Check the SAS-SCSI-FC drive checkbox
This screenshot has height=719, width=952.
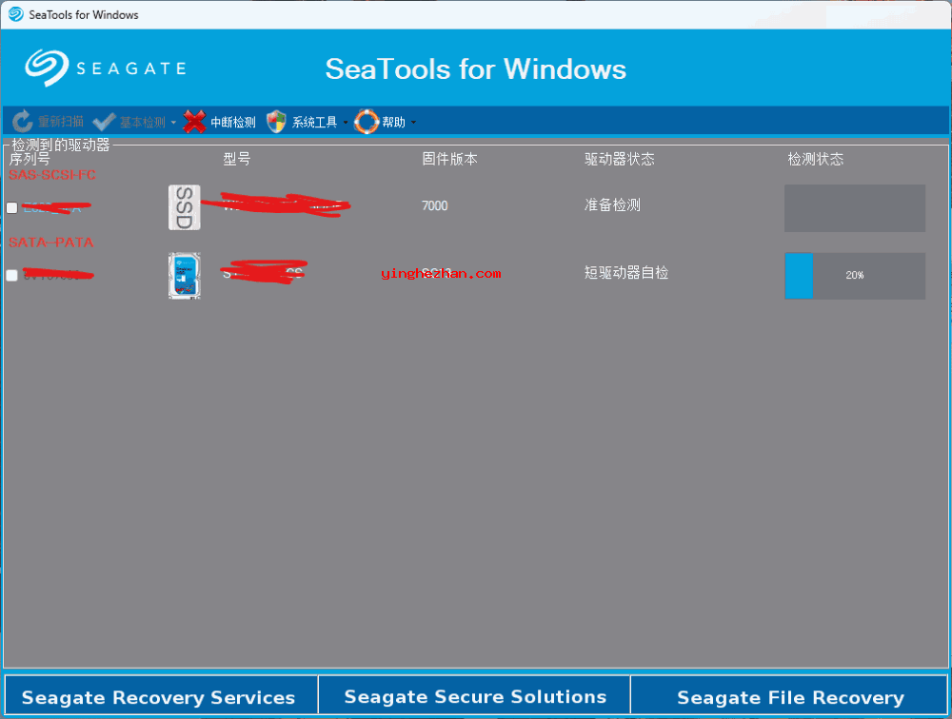click(11, 208)
